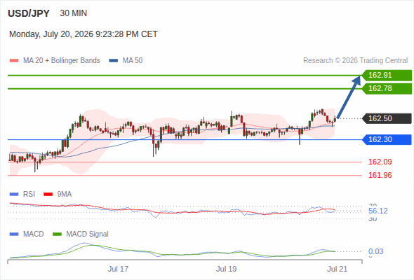Click the 162.91 green resistance label
The image size is (414, 280).
point(387,76)
